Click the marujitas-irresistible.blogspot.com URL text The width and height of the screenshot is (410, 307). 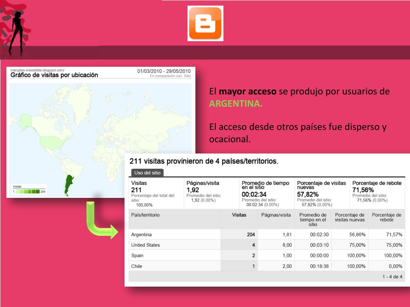click(37, 70)
